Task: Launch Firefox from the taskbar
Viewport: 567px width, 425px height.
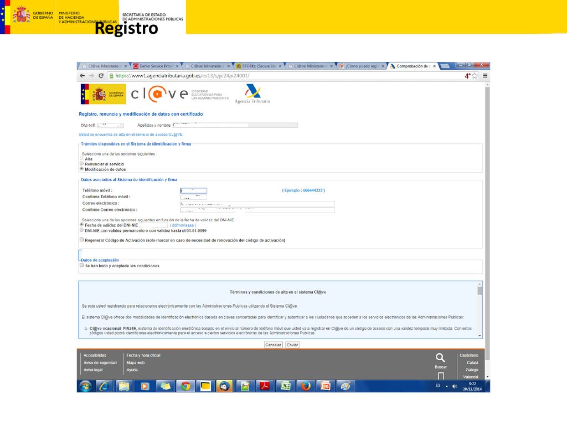Action: (x=306, y=386)
